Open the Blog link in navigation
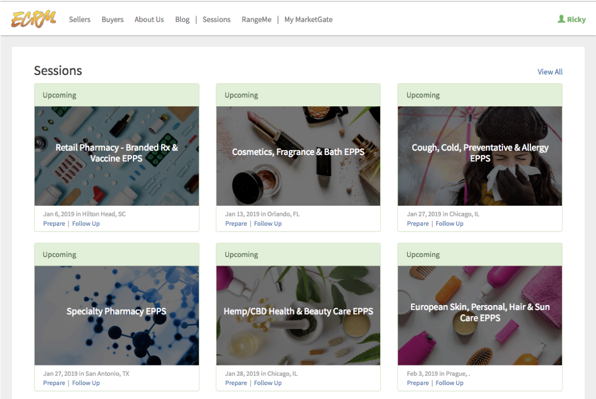The height and width of the screenshot is (399, 596). [182, 19]
